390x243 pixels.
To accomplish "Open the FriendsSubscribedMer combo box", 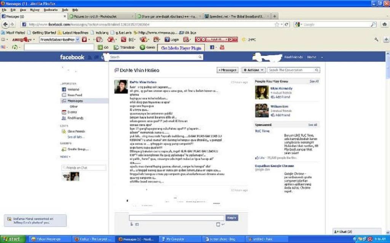I will (x=59, y=39).
